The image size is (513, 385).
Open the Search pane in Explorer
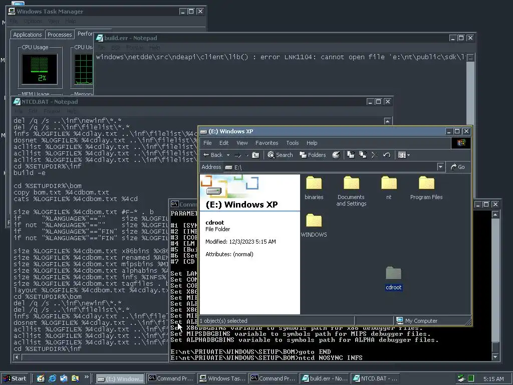click(280, 155)
